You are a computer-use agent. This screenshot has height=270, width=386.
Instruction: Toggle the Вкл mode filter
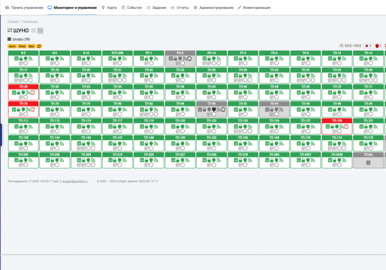pos(32,46)
